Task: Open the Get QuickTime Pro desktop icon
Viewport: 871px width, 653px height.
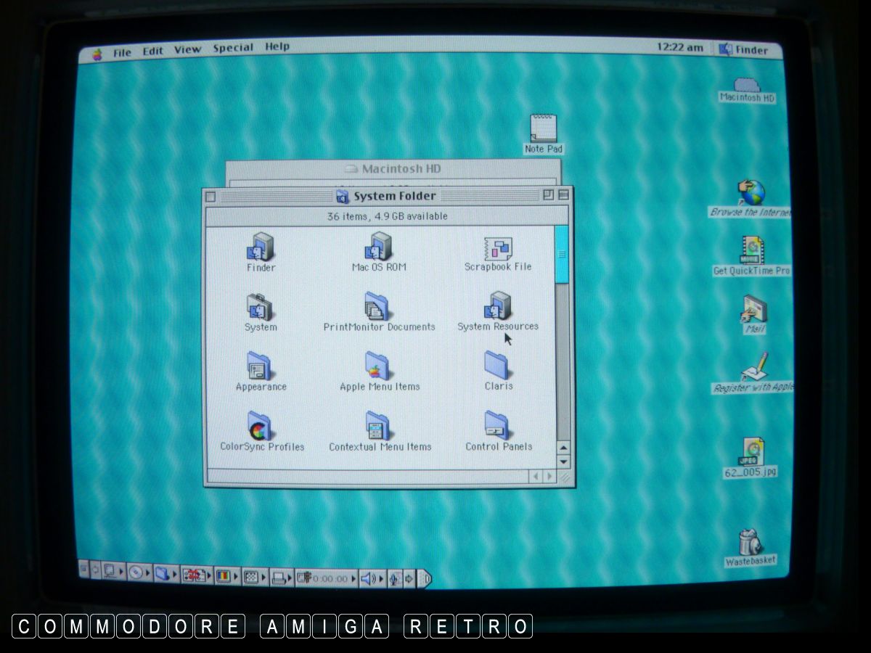Action: (x=751, y=250)
